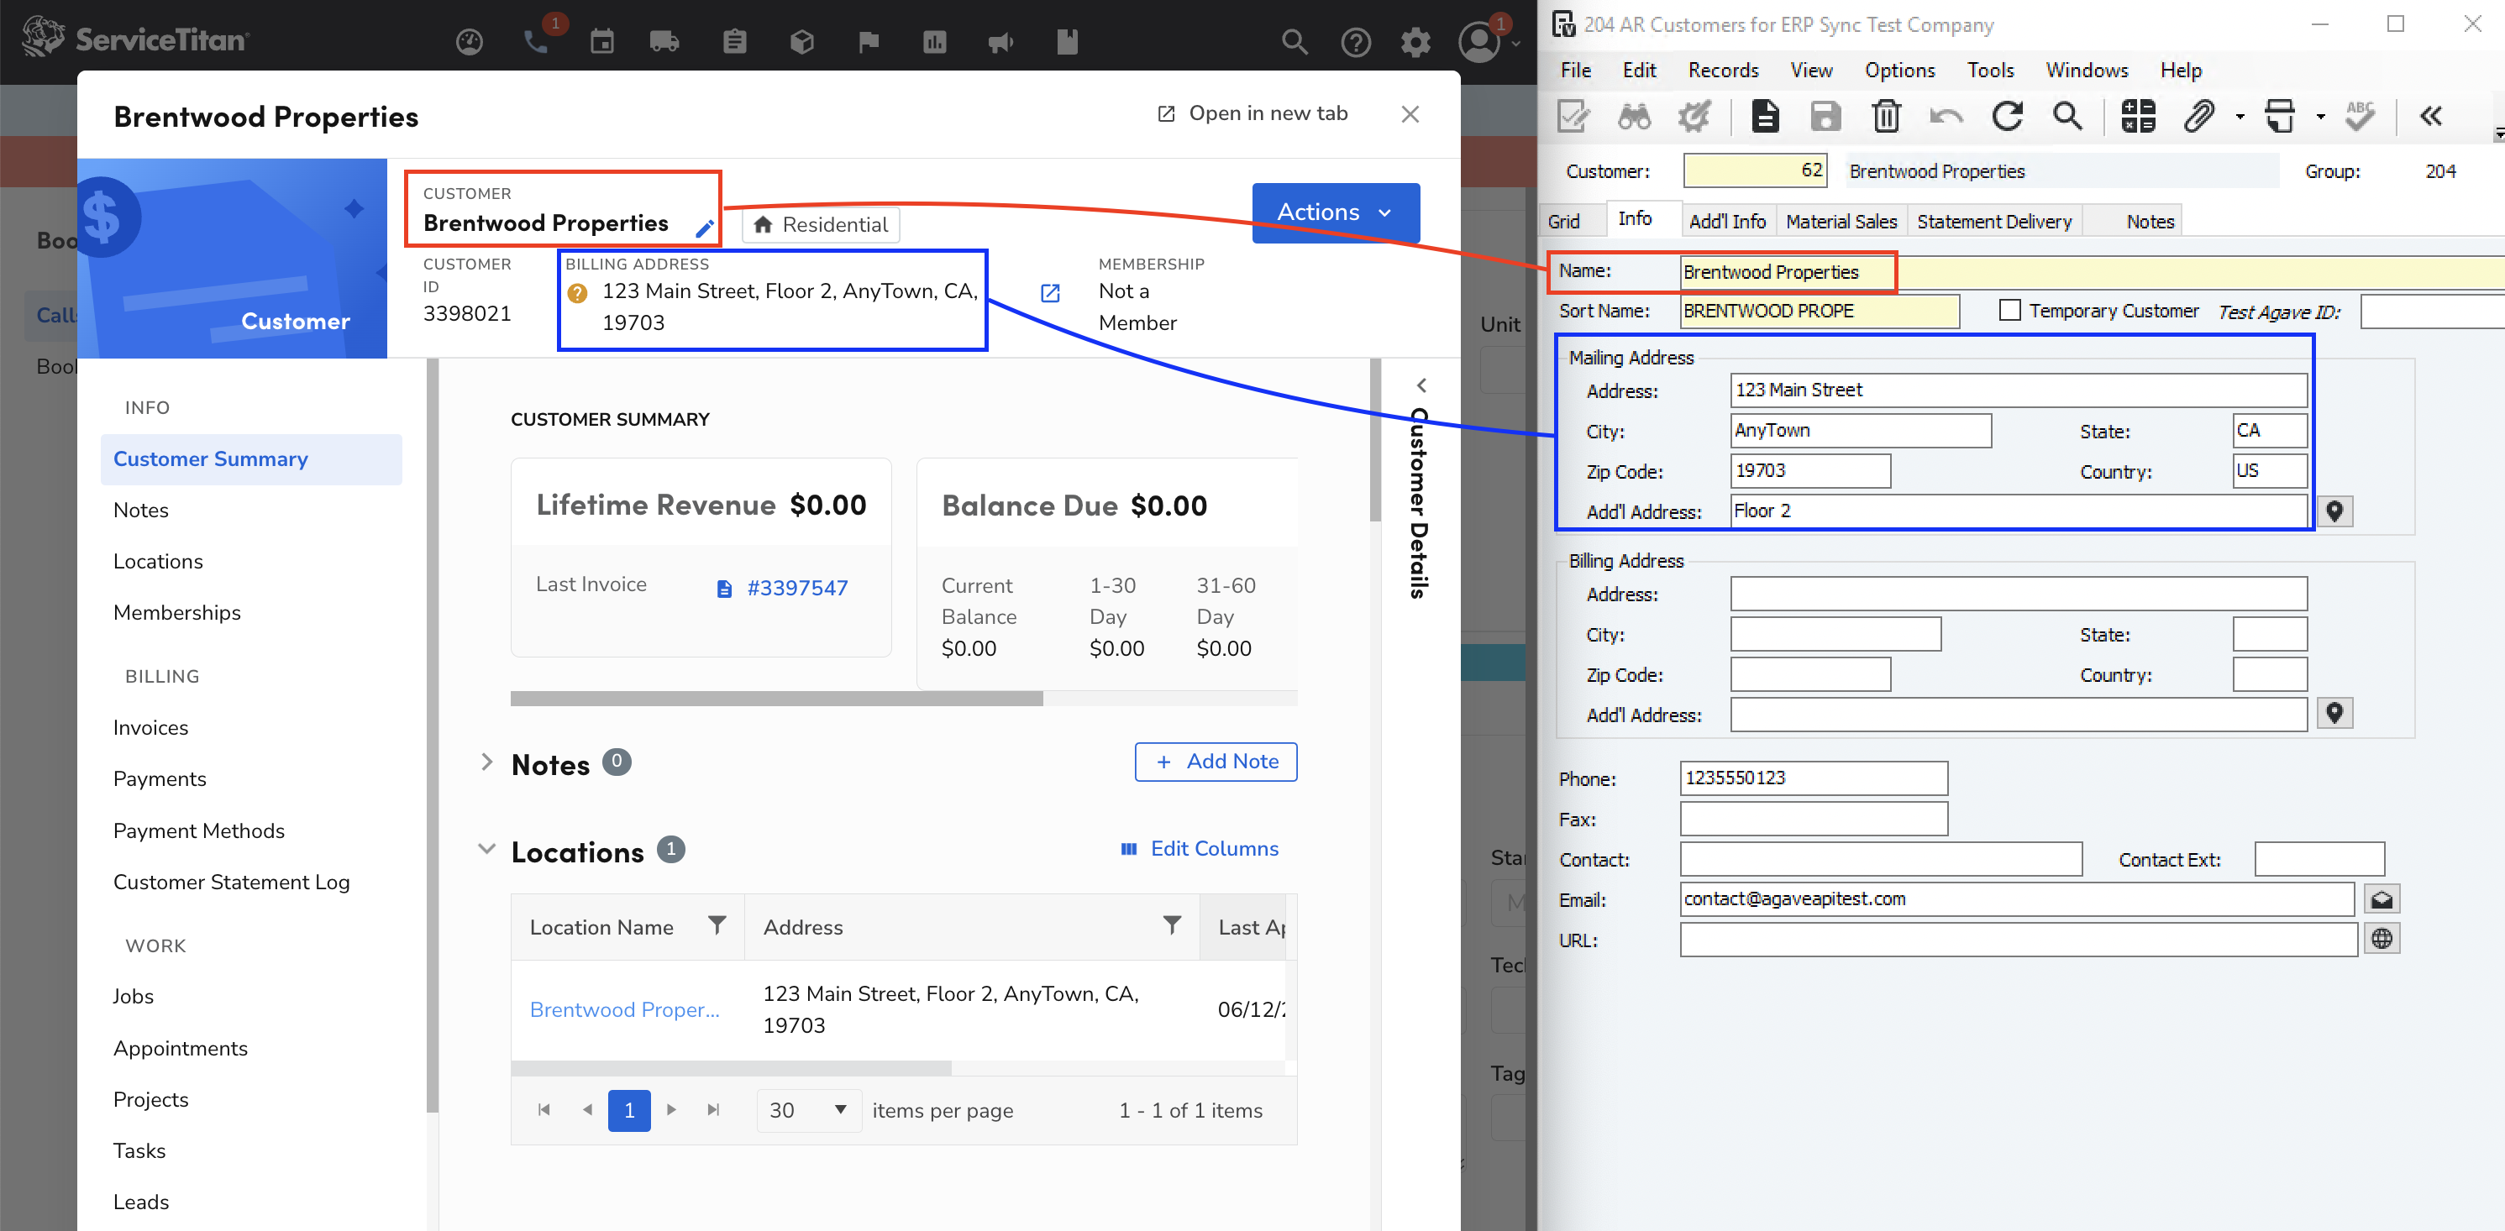The height and width of the screenshot is (1231, 2505).
Task: Open the File menu in AR Customers
Action: tap(1575, 70)
